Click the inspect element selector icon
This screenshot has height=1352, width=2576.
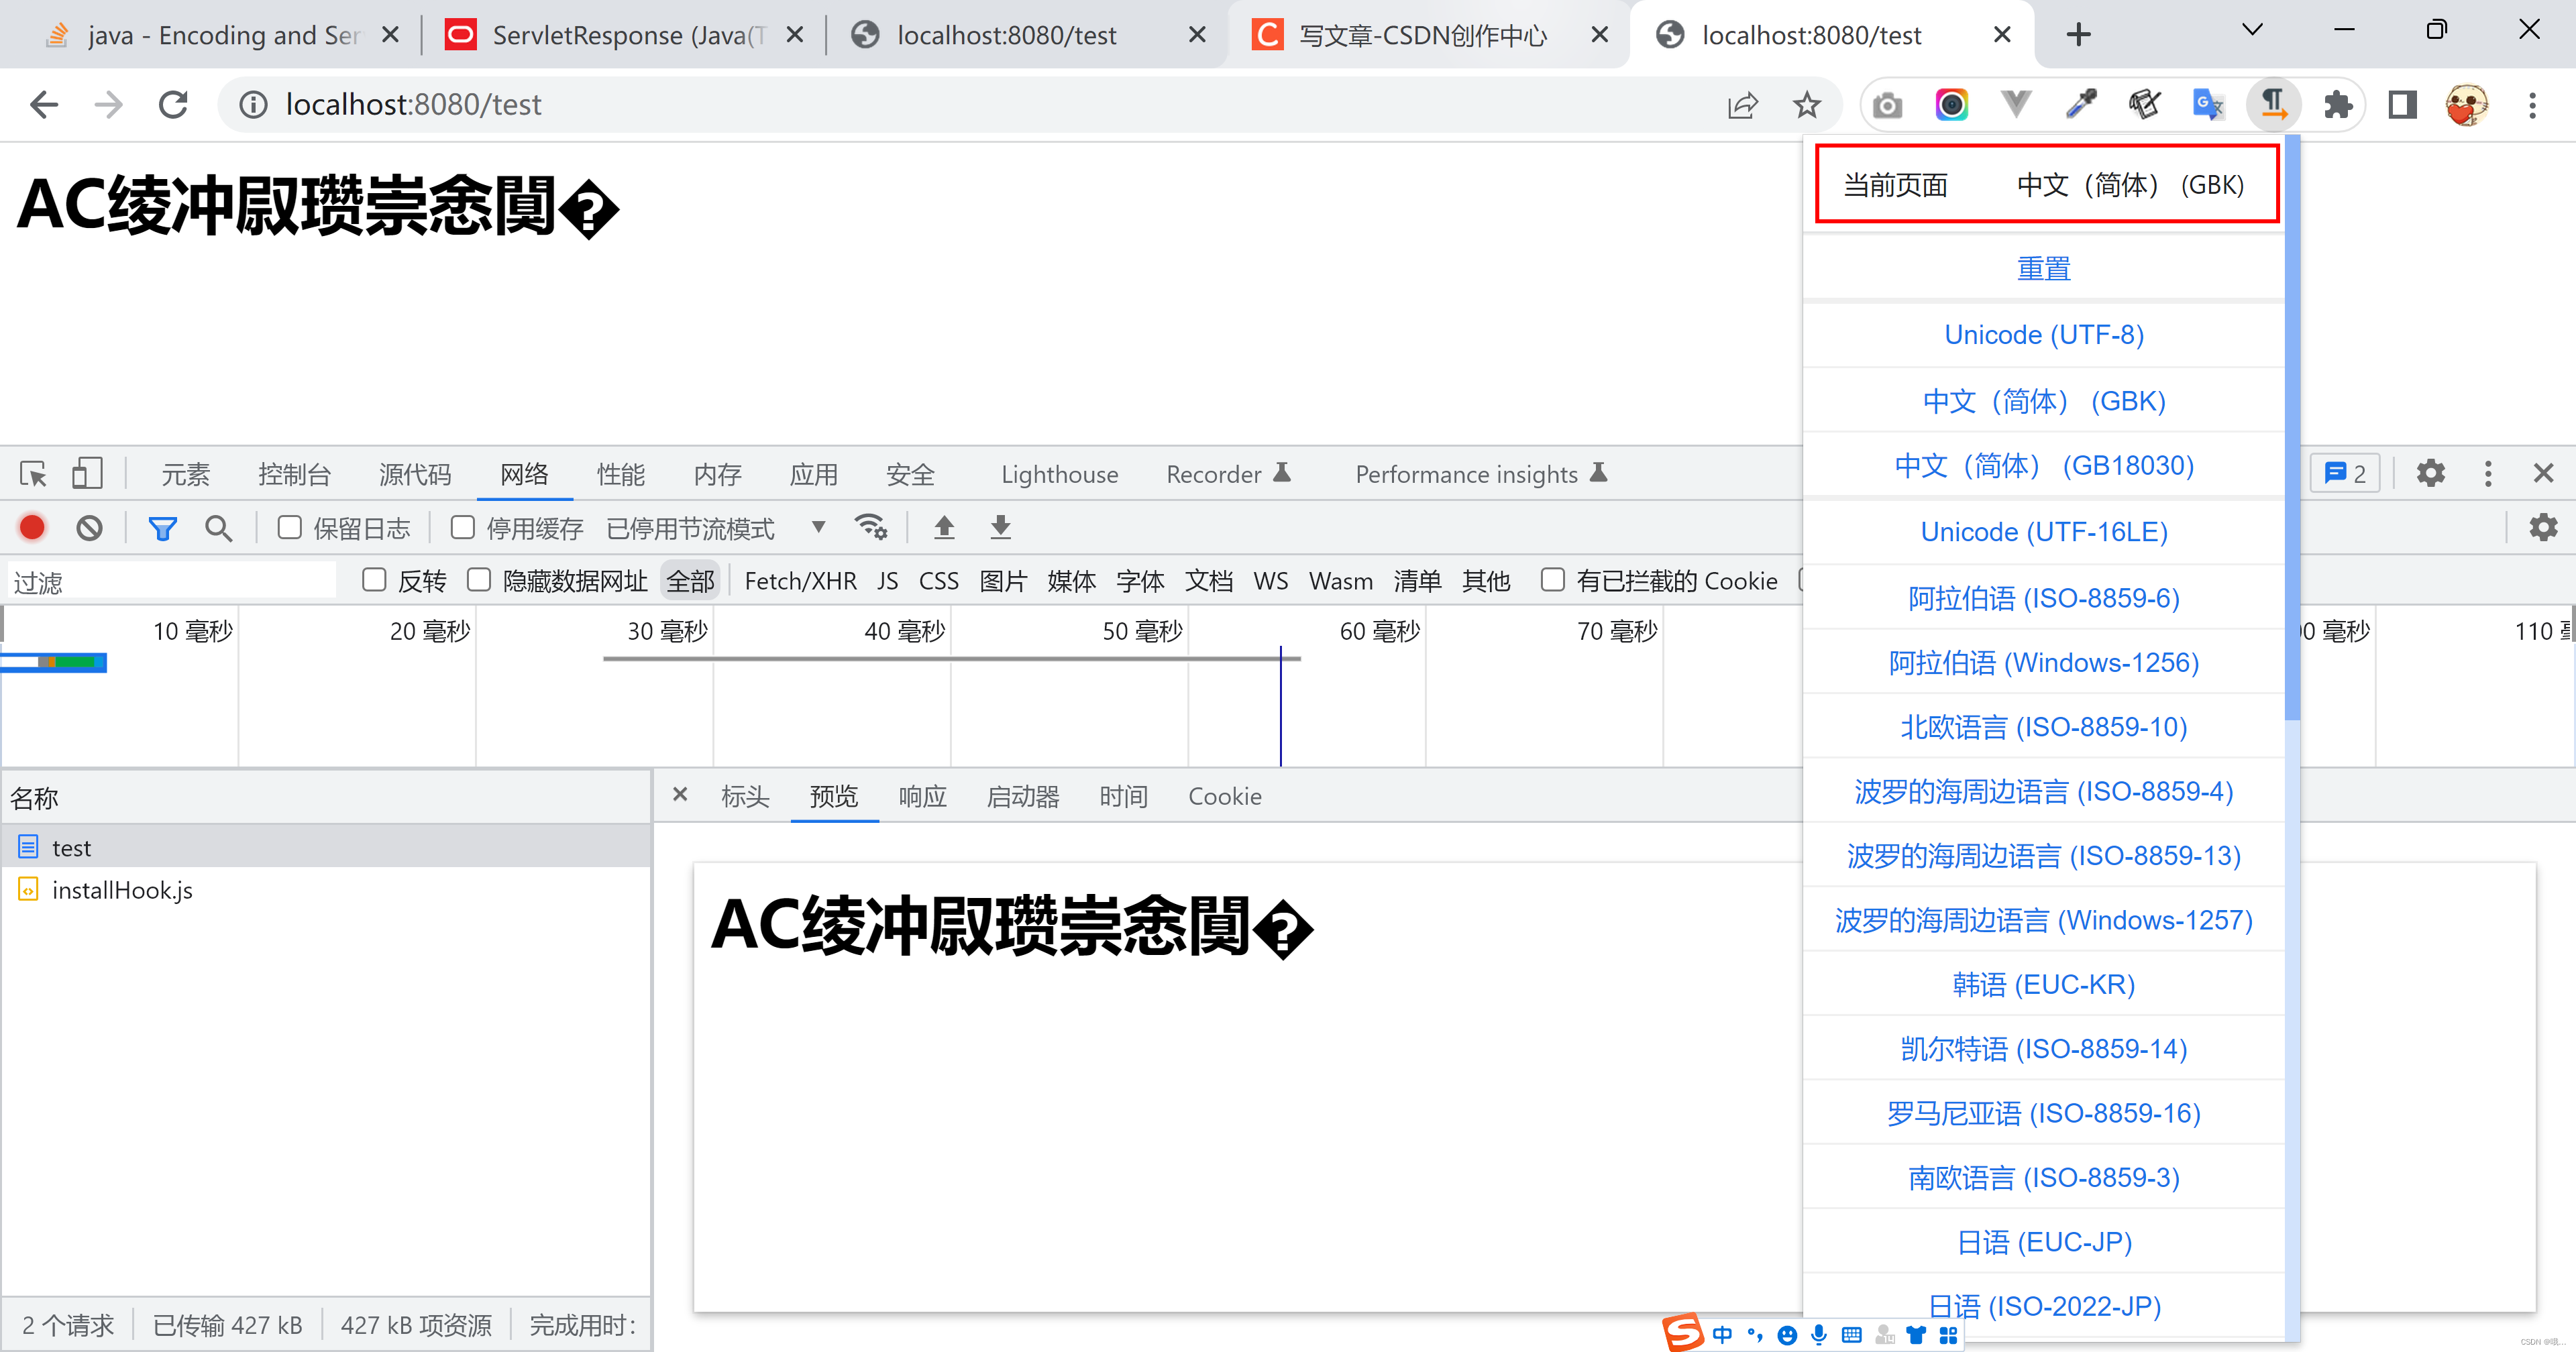(33, 473)
